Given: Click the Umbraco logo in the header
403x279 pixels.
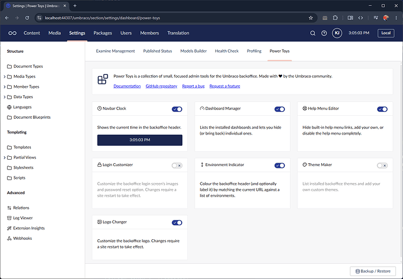Looking at the screenshot, I should (x=12, y=33).
